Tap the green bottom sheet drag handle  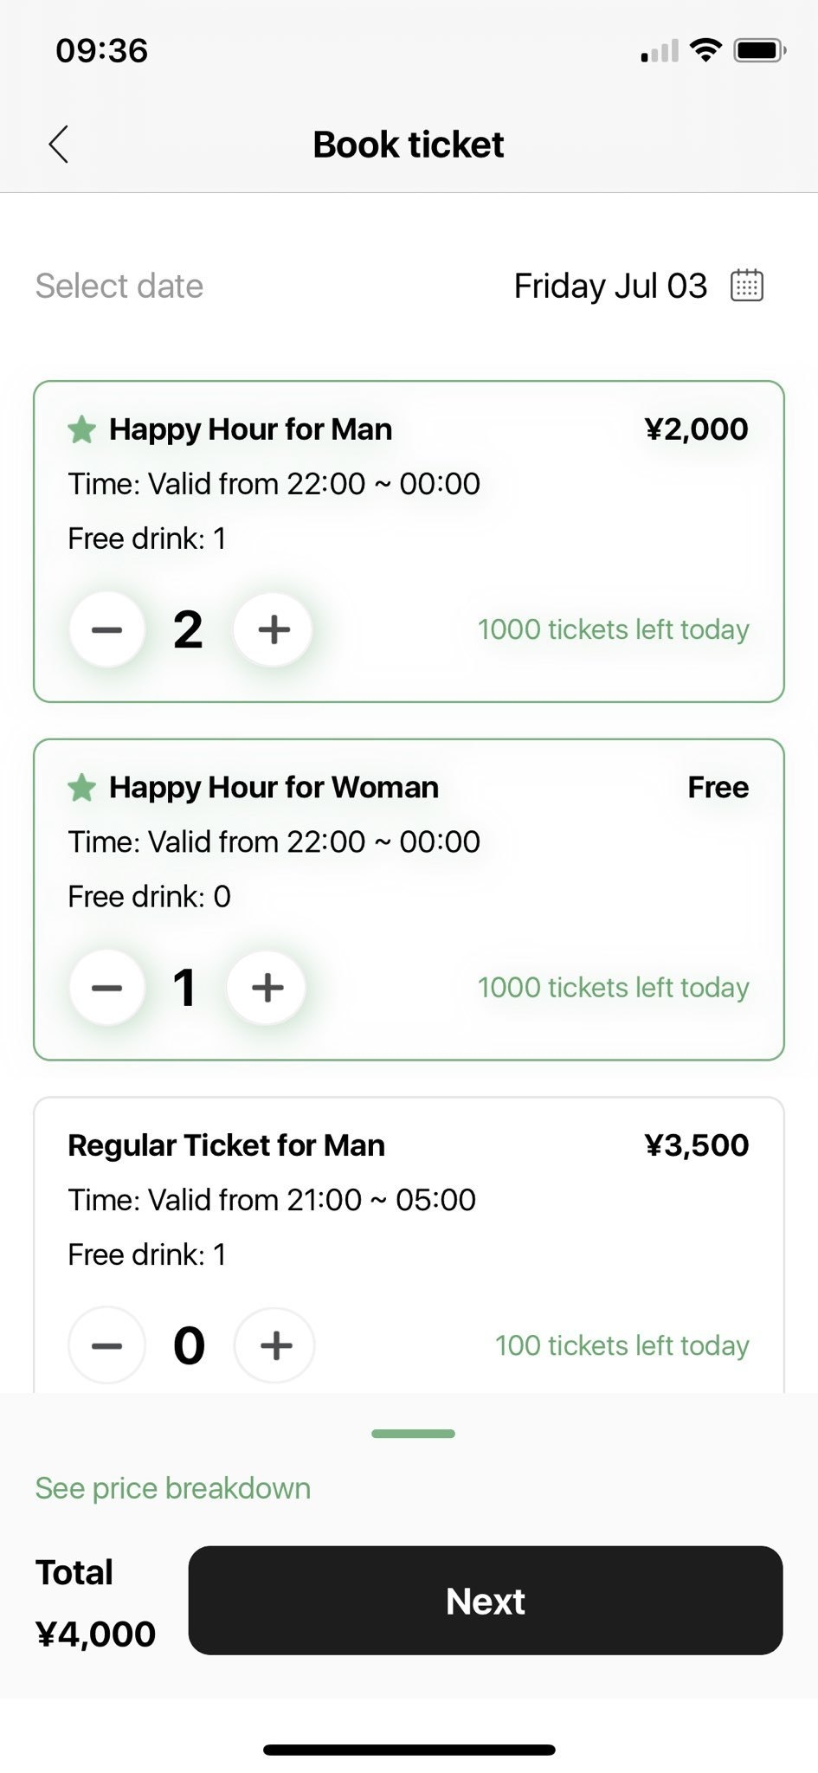point(413,1434)
